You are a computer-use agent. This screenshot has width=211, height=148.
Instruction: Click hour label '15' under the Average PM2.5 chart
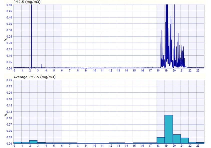[134, 146]
